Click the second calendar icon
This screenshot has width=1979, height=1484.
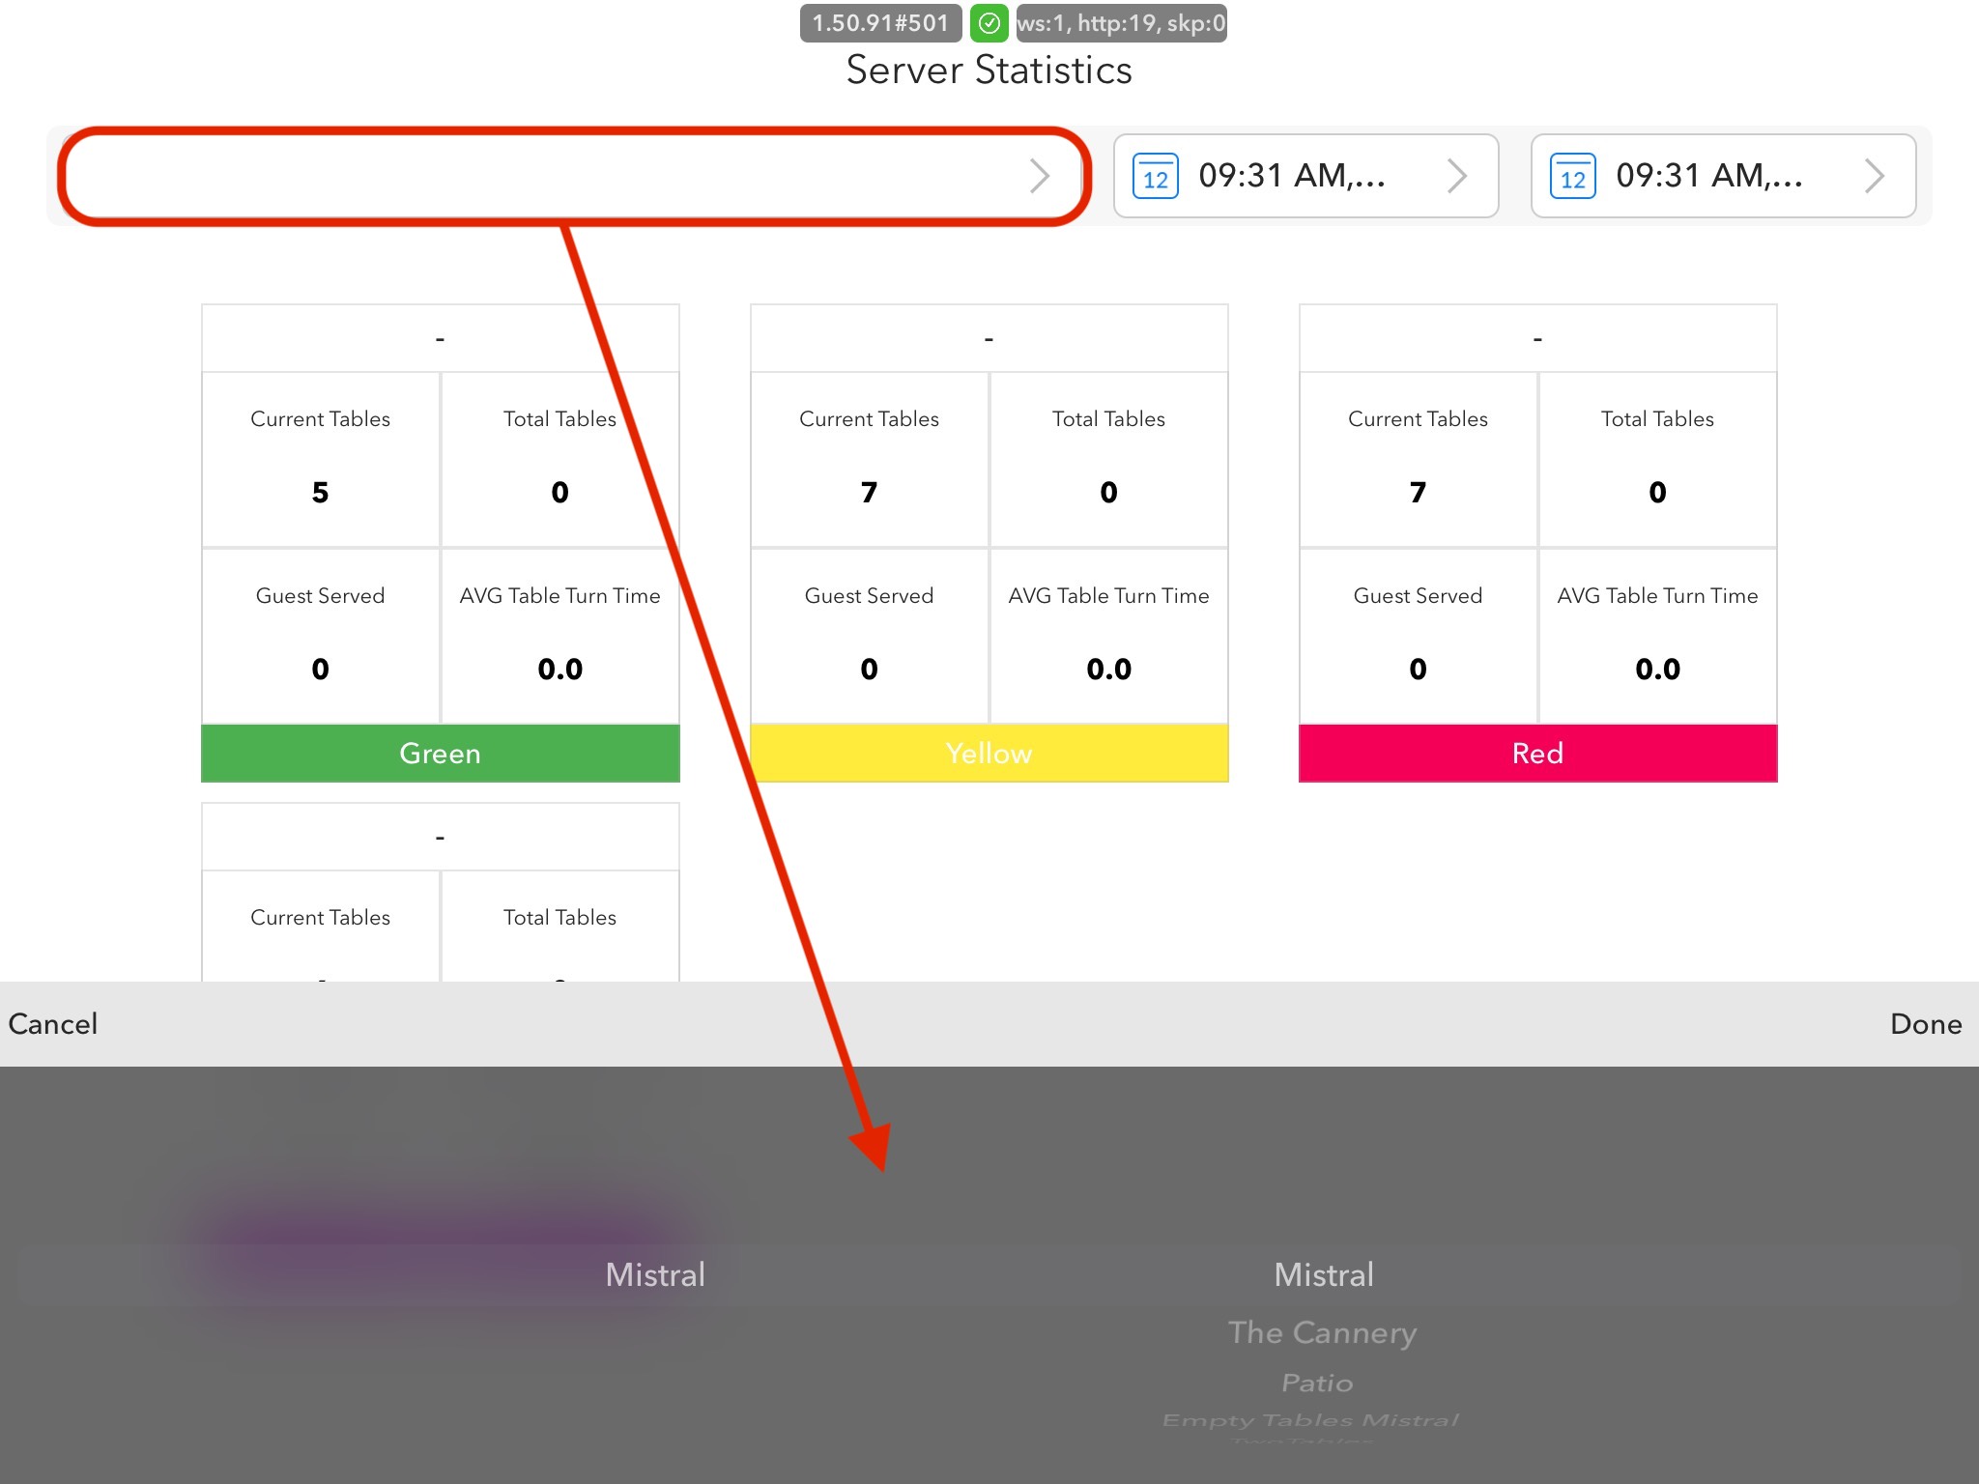tap(1572, 177)
